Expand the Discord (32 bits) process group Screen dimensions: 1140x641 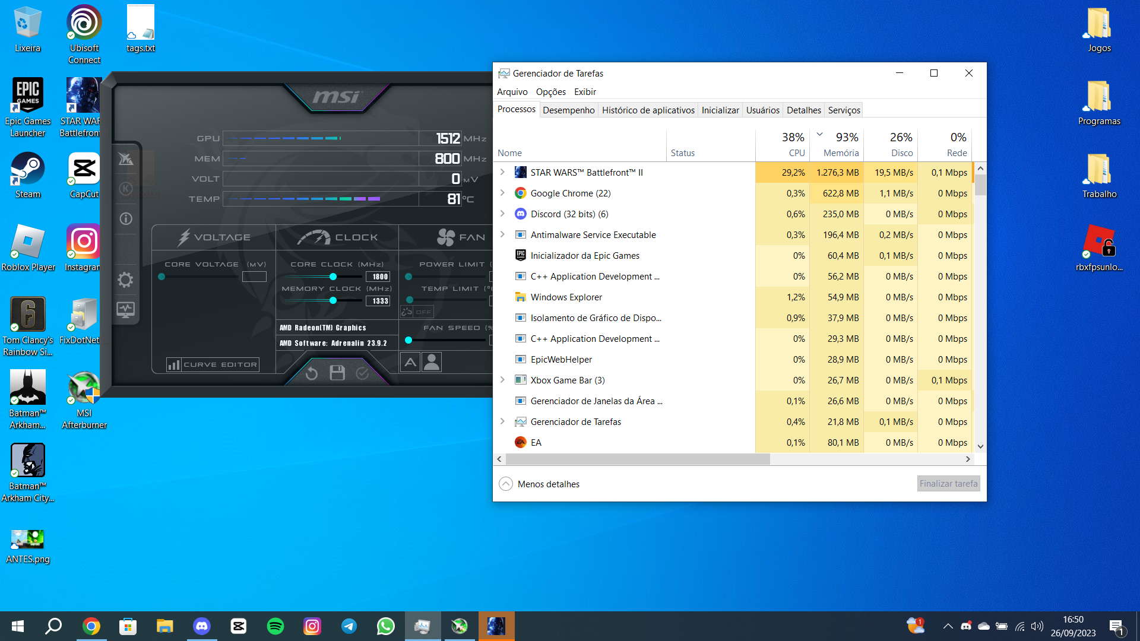(x=502, y=214)
